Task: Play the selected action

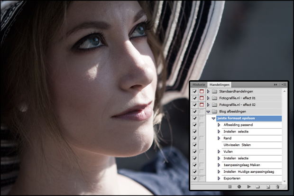Action: coord(248,187)
